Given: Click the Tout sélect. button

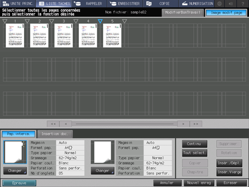Looking at the screenshot, I should coord(195,153).
